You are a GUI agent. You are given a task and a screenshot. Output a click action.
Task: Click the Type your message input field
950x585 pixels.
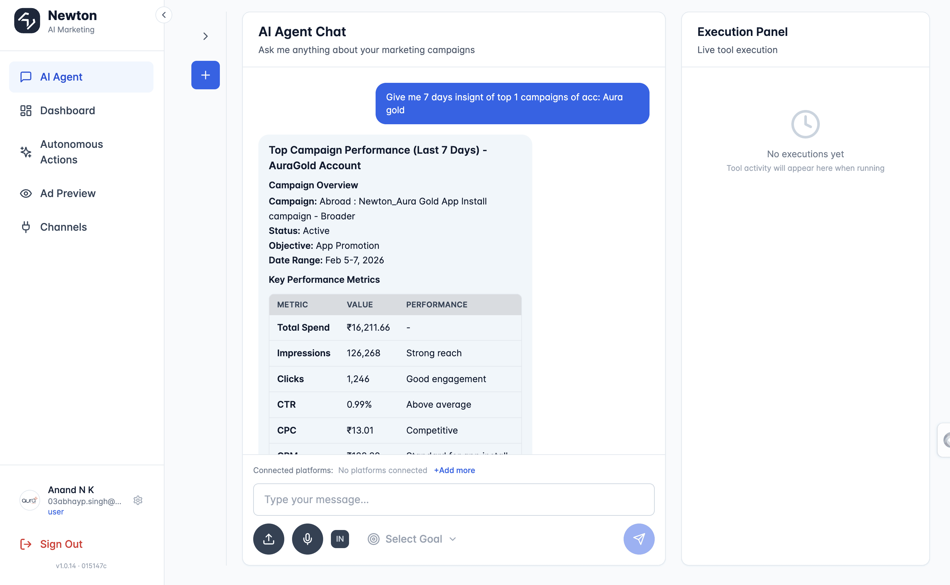tap(453, 500)
